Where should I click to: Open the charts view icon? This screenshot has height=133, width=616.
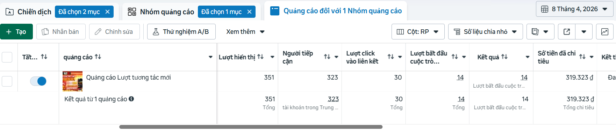coord(604,32)
